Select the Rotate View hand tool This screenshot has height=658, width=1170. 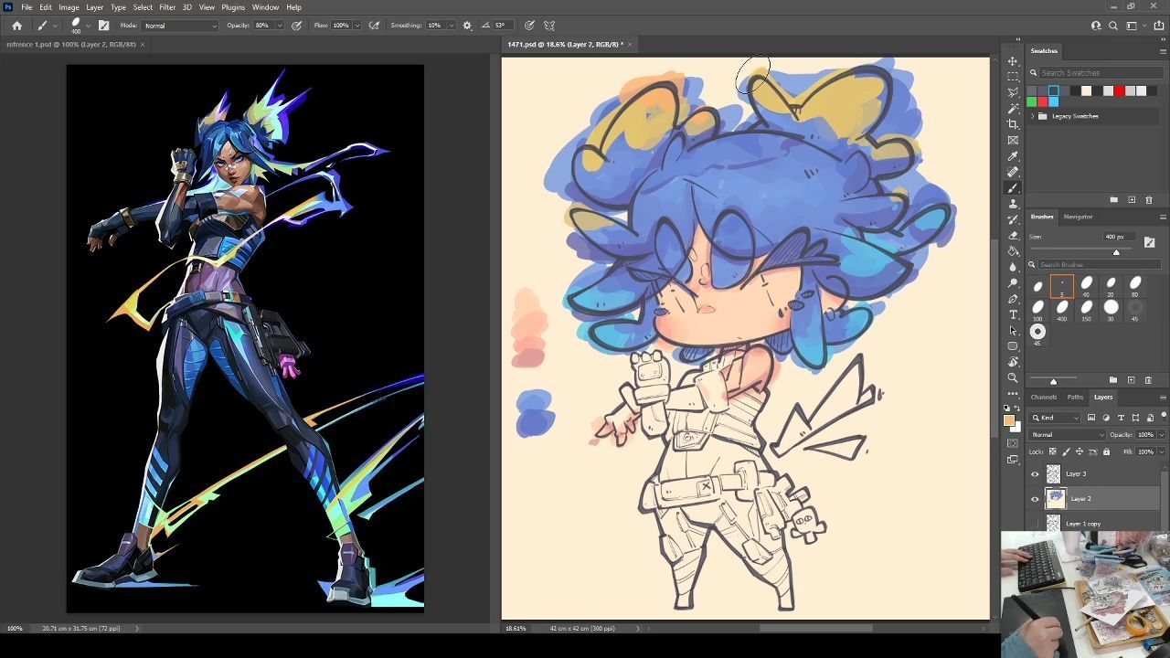(1013, 362)
